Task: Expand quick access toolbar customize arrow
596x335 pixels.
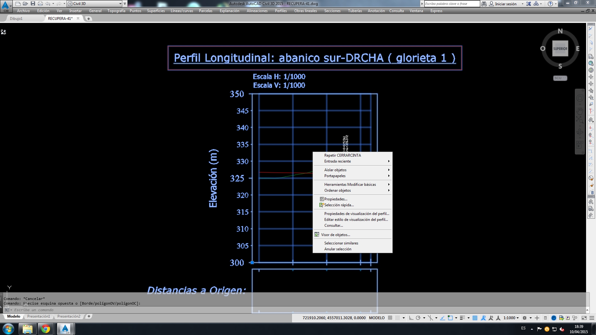Action: [x=125, y=4]
